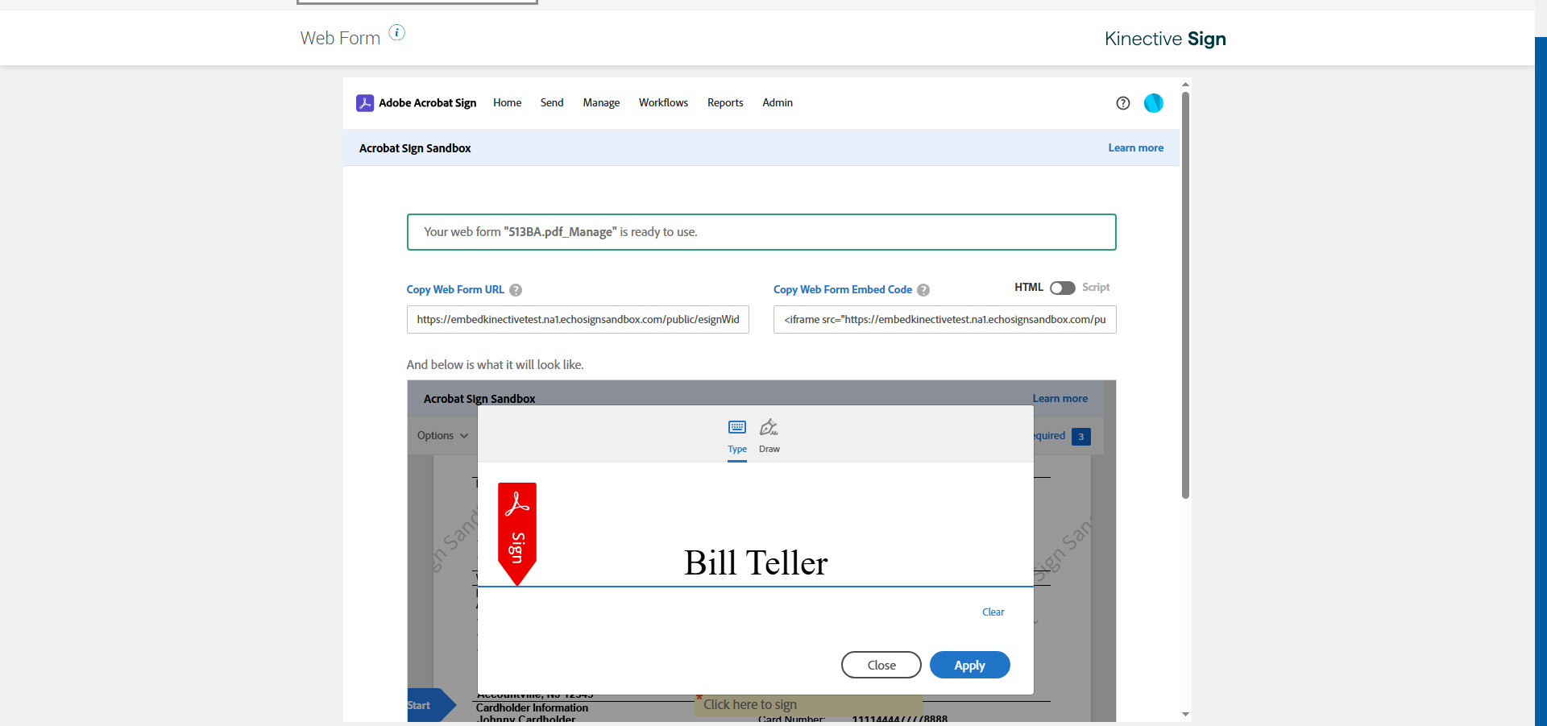
Task: Open the Manage menu
Action: (601, 103)
